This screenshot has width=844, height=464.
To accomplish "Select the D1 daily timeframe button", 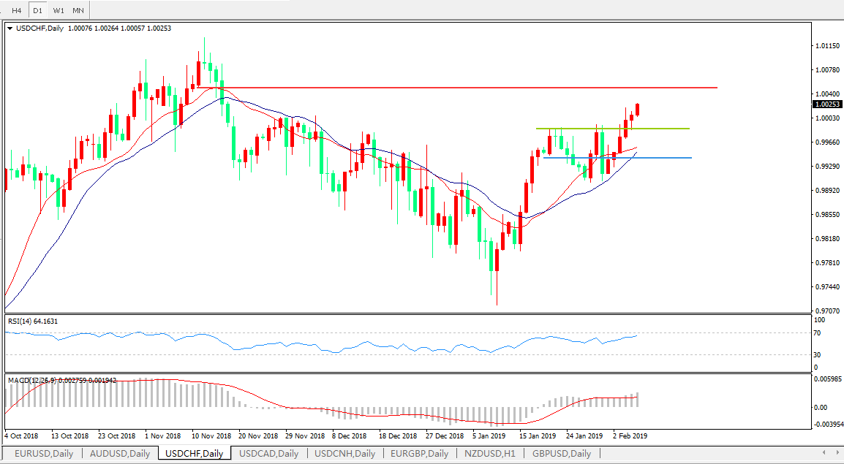I will 37,10.
